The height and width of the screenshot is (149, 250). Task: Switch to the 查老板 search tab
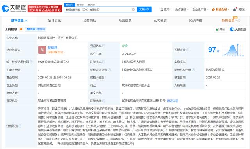point(80,5)
